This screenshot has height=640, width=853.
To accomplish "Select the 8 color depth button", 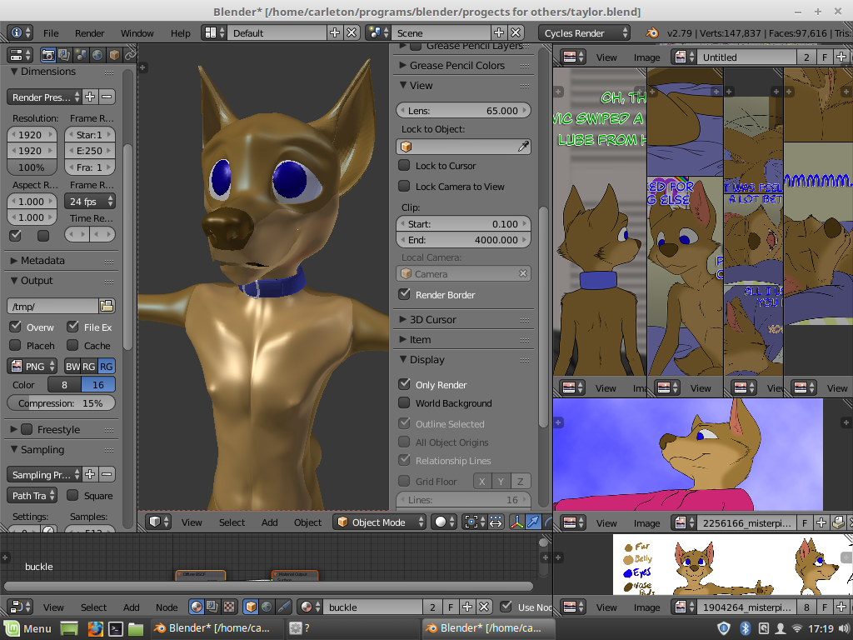I will tap(64, 385).
